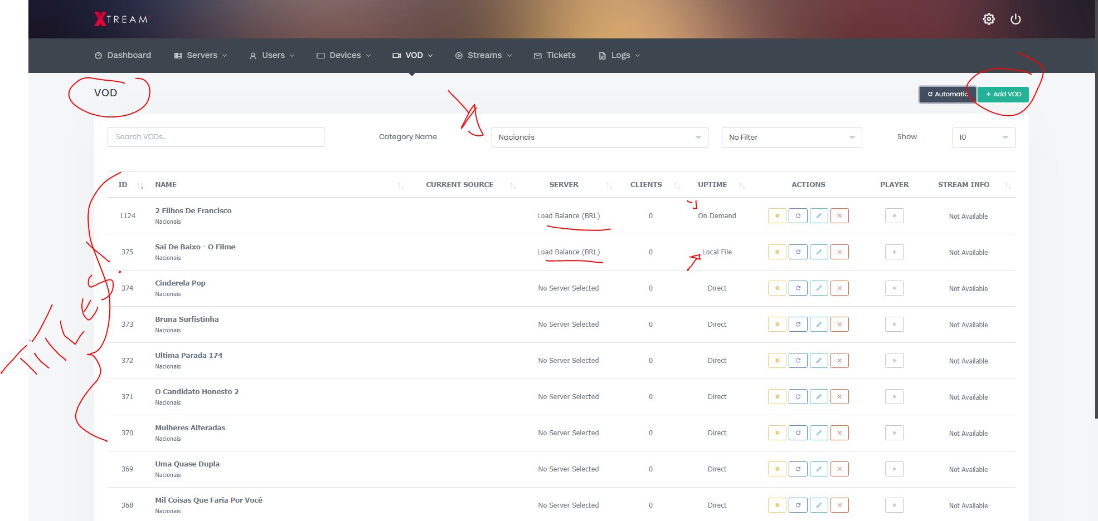Edit Sai De Baixo - O Filme entry
The width and height of the screenshot is (1098, 521).
tap(819, 252)
